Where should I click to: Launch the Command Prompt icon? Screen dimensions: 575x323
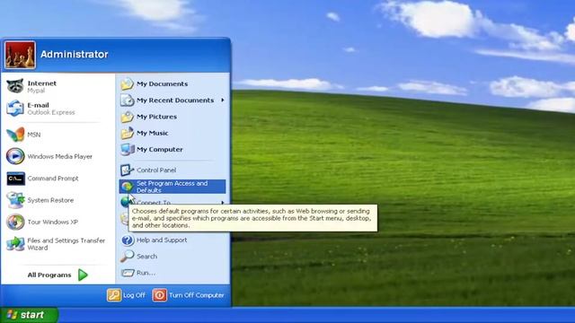click(x=15, y=179)
